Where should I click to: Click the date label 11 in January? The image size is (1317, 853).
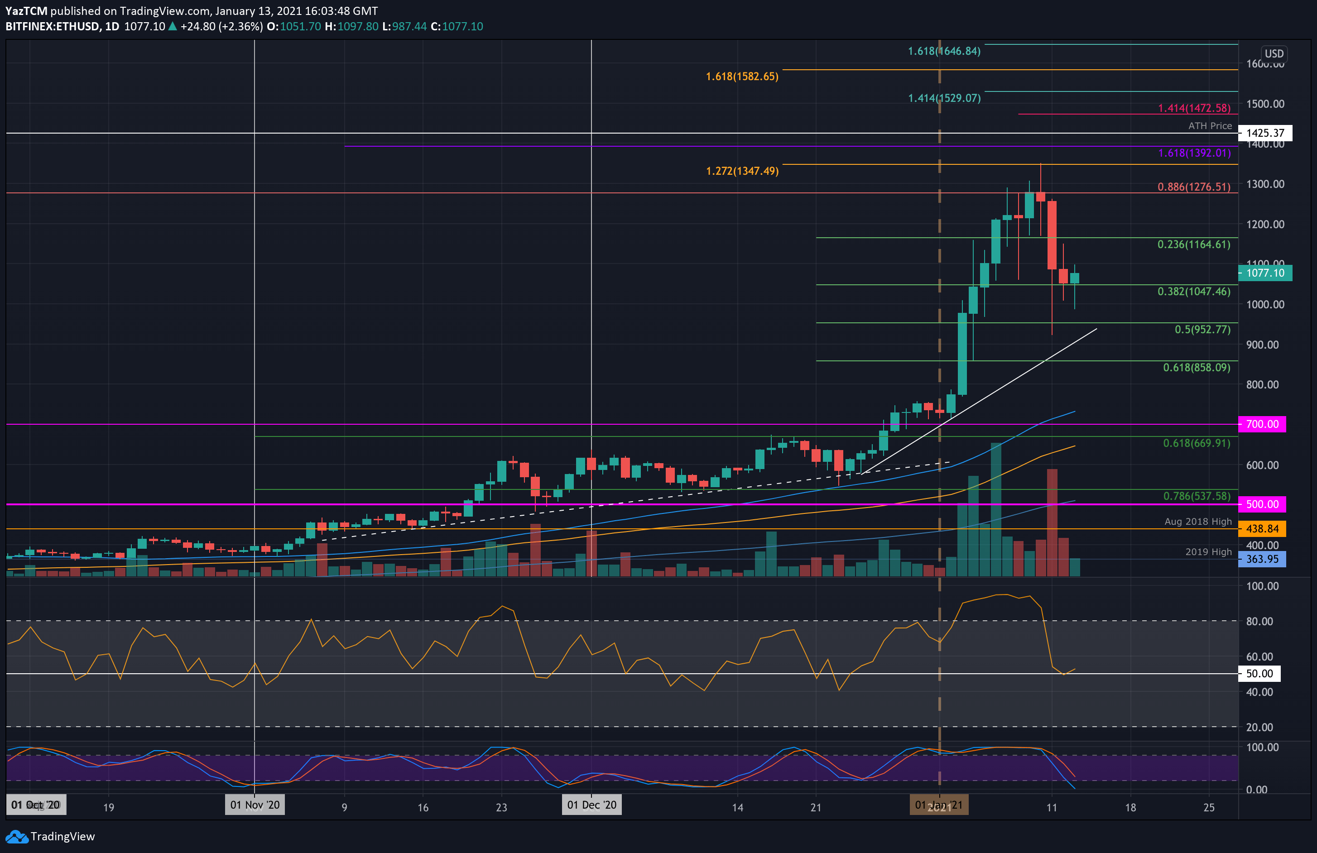tap(1052, 807)
